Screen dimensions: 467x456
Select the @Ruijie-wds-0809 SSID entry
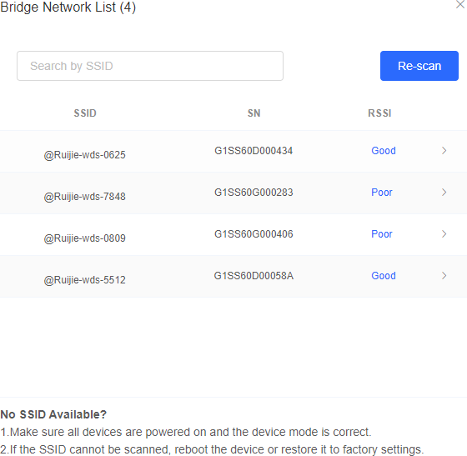click(84, 238)
